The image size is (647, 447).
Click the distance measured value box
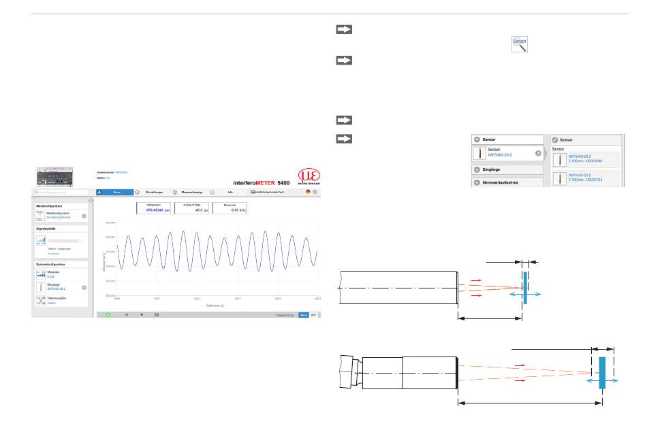point(153,208)
